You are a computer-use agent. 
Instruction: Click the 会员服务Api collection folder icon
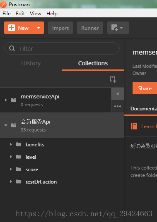(14, 125)
